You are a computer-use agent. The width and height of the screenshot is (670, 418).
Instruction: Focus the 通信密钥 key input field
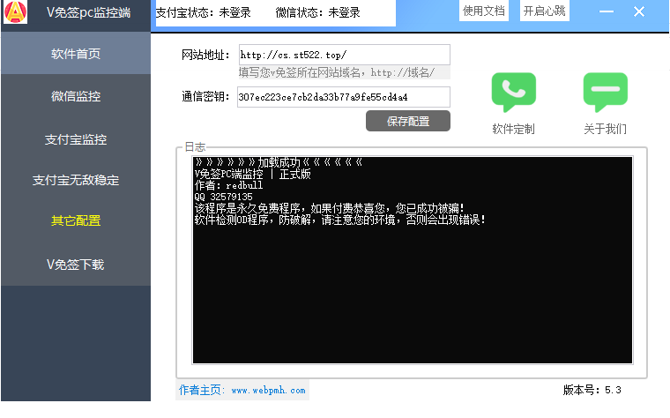pos(344,97)
